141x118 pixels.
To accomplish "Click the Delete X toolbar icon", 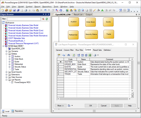I will point(41,10).
